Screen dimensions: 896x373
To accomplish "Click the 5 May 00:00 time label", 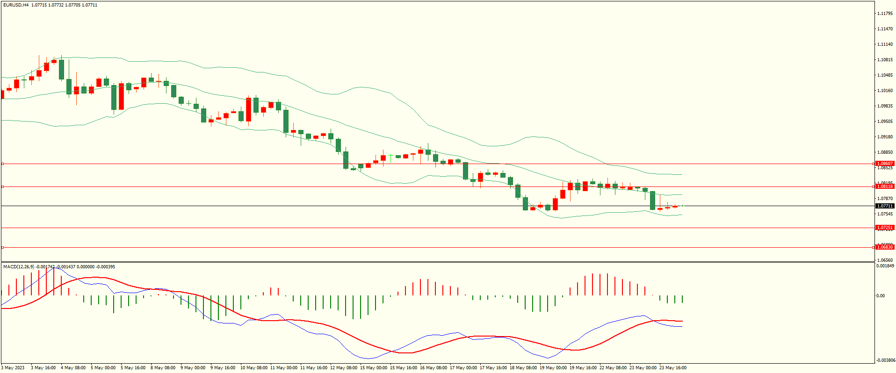I will (103, 367).
